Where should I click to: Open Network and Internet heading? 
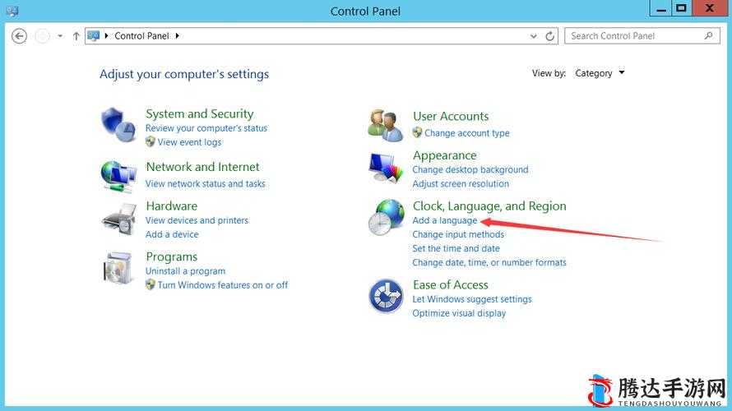(x=202, y=167)
